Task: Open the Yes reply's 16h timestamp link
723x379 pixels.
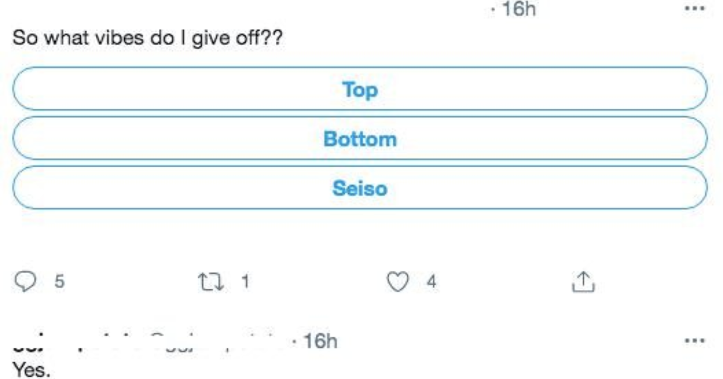Action: click(319, 342)
